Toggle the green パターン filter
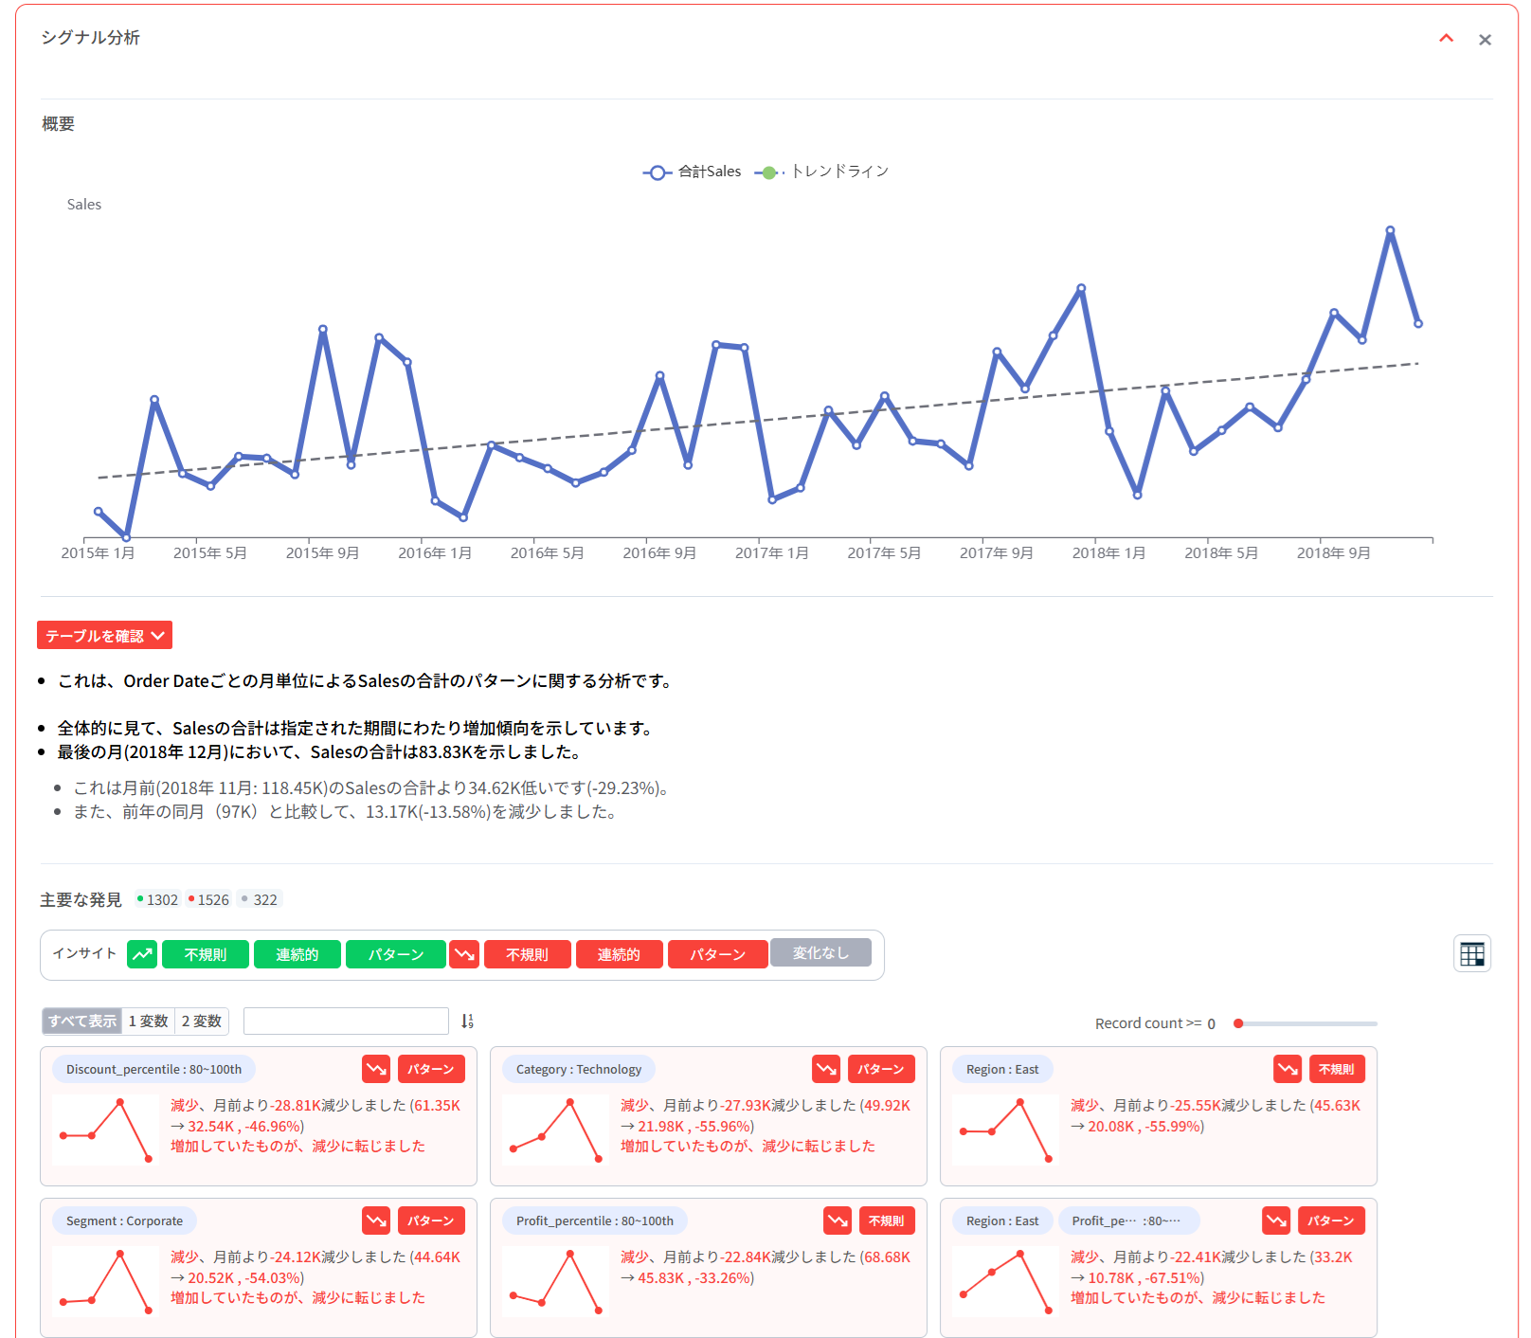This screenshot has height=1338, width=1531. pos(395,954)
